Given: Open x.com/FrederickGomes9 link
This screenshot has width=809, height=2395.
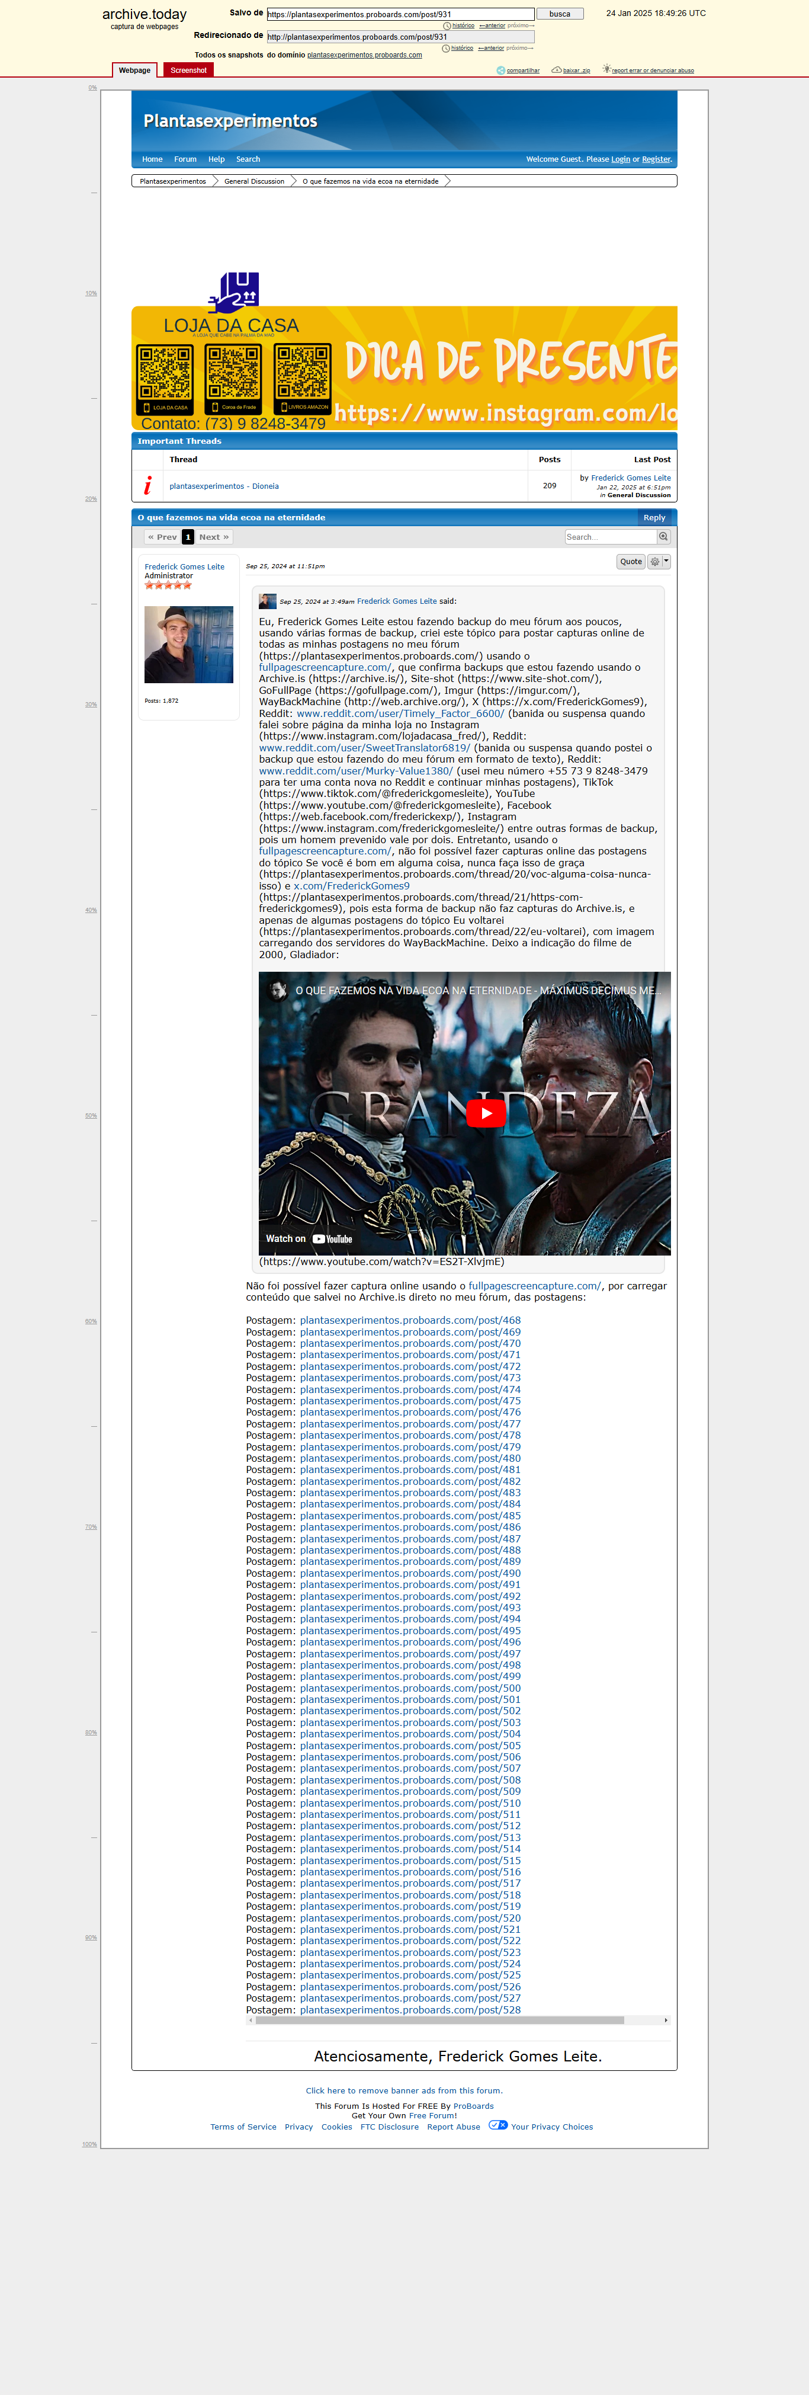Looking at the screenshot, I should pyautogui.click(x=351, y=886).
